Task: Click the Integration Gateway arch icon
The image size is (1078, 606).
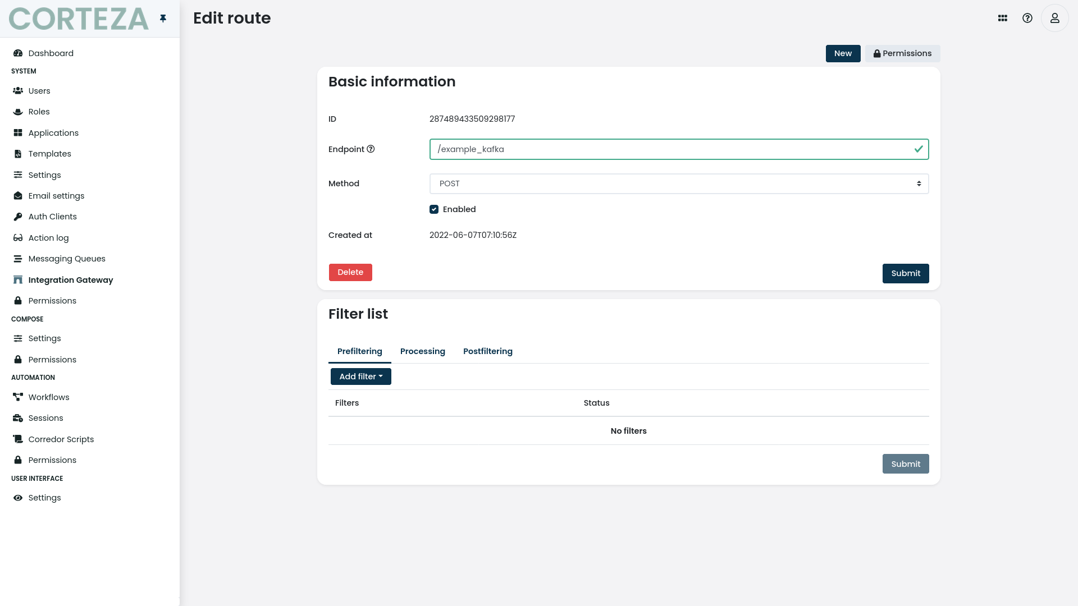Action: click(18, 280)
